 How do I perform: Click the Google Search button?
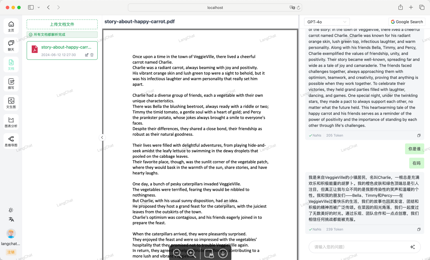pyautogui.click(x=407, y=22)
